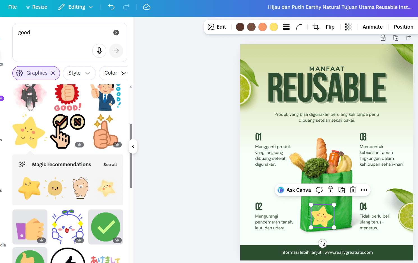This screenshot has height=263, width=418.
Task: Delete the selected star sticker
Action: click(x=353, y=190)
